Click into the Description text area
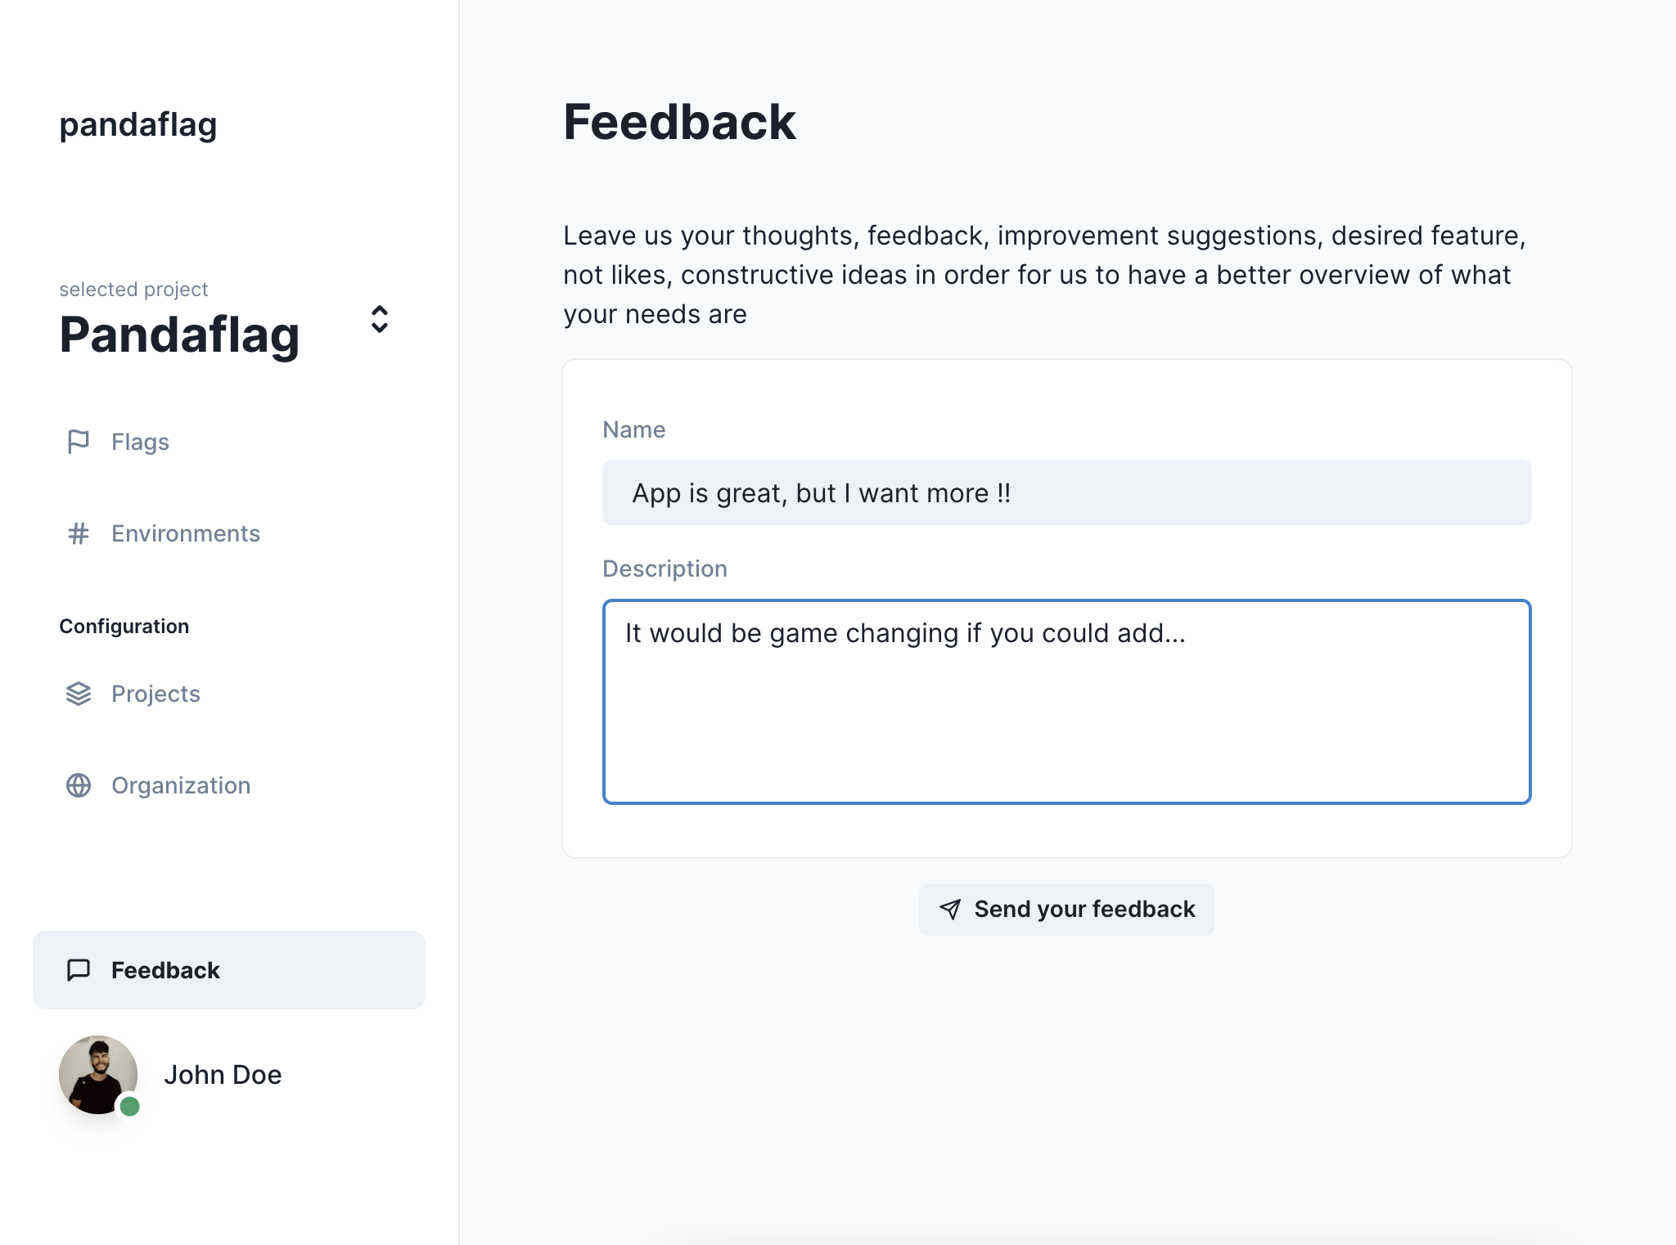This screenshot has height=1245, width=1676. (1066, 702)
